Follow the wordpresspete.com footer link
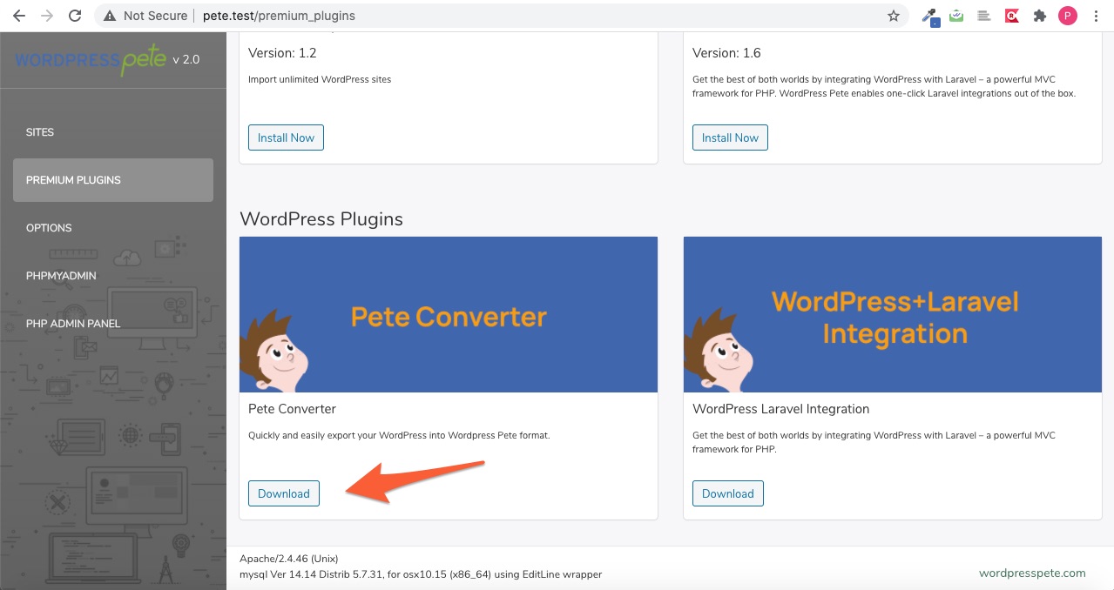 pos(1032,573)
